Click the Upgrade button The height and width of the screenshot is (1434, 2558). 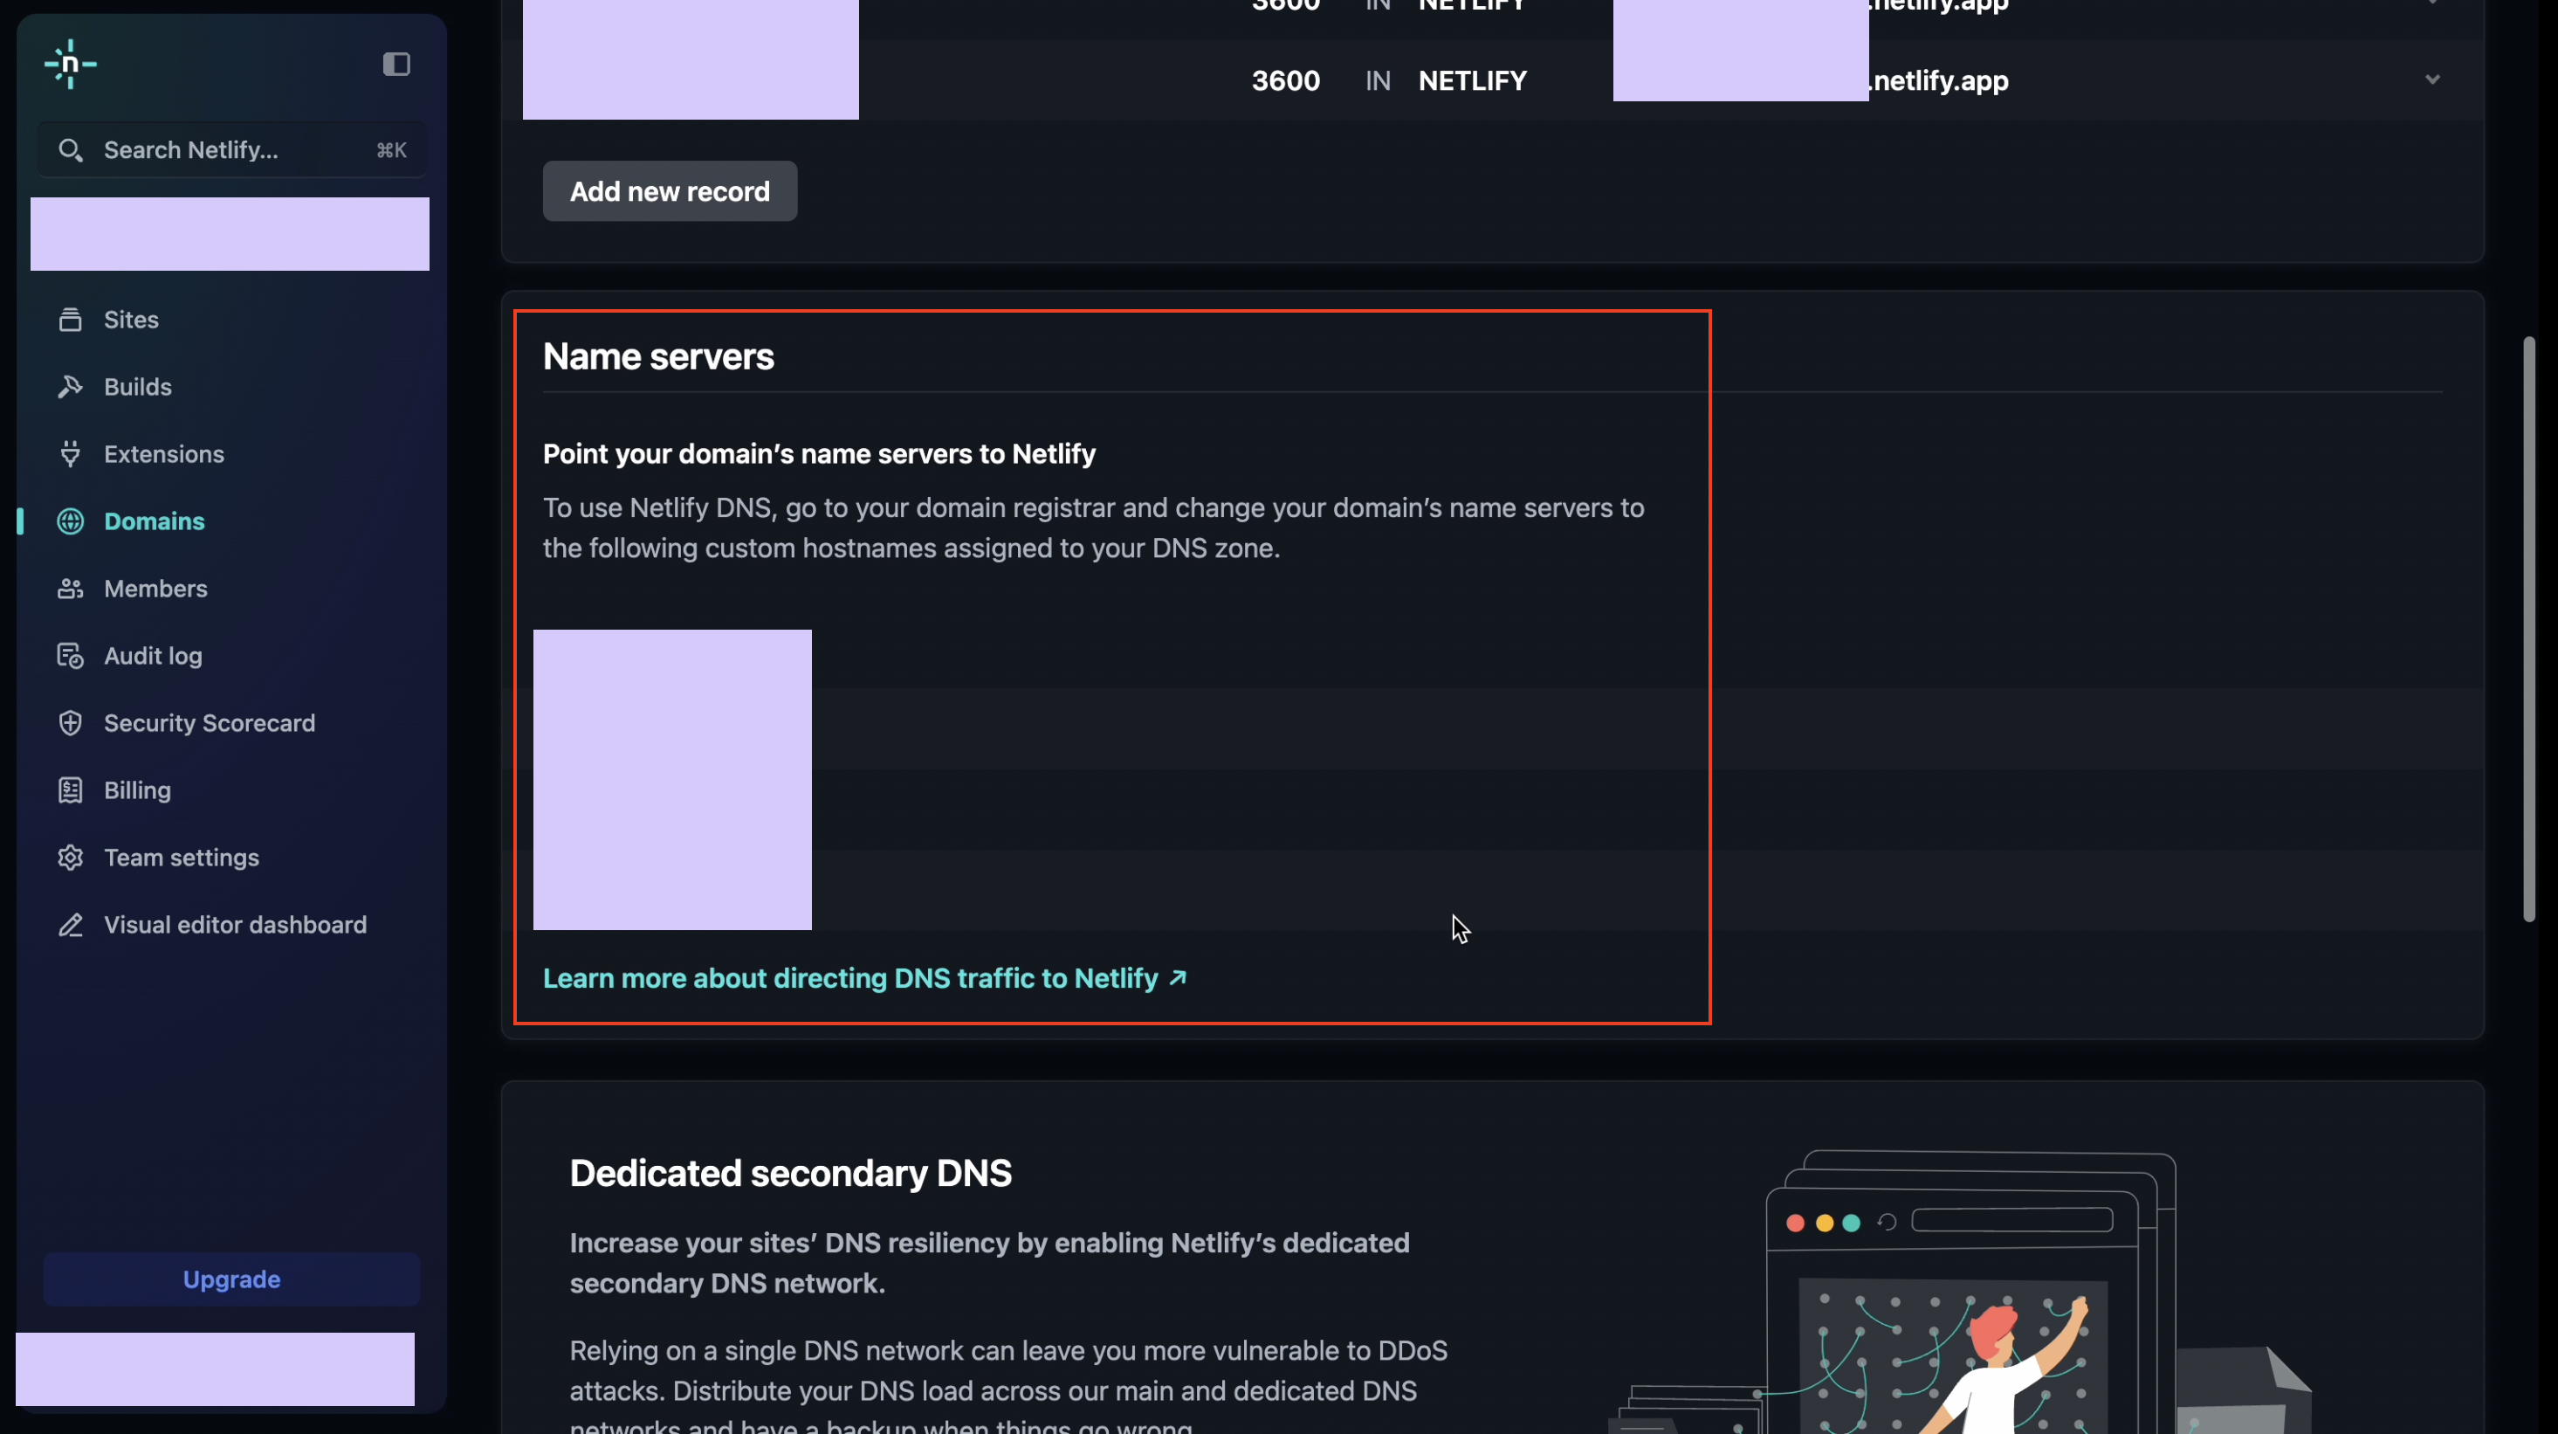pyautogui.click(x=231, y=1279)
